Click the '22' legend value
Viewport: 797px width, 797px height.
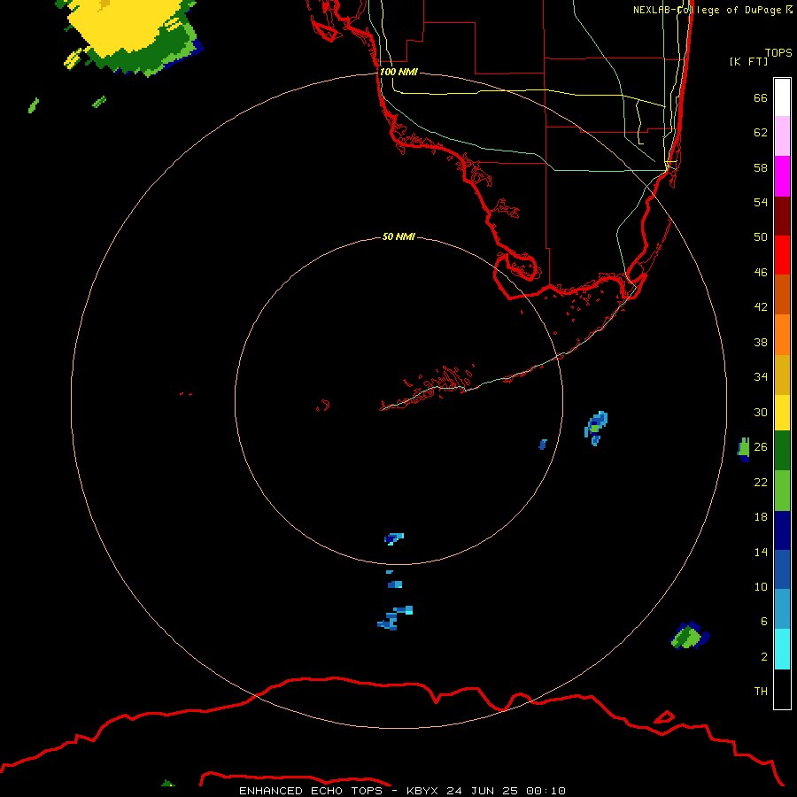(x=761, y=482)
